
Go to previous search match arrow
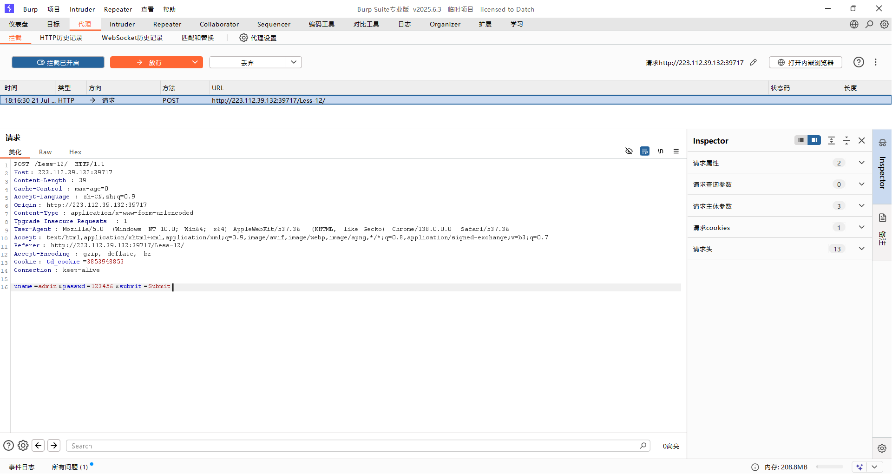pyautogui.click(x=39, y=445)
